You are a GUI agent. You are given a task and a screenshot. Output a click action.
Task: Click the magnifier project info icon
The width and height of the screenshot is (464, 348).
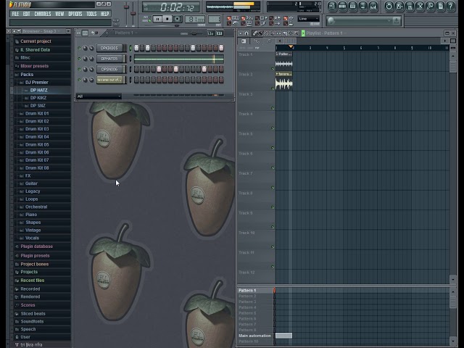pos(430,7)
